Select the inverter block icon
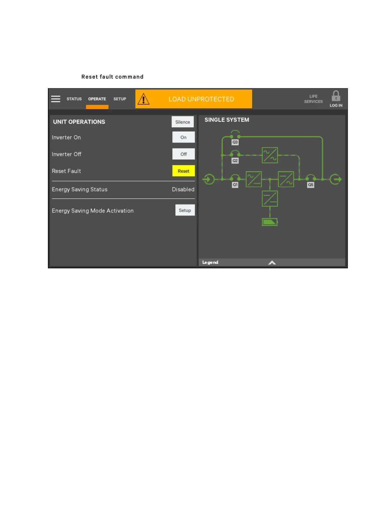The height and width of the screenshot is (506, 391). click(x=286, y=179)
